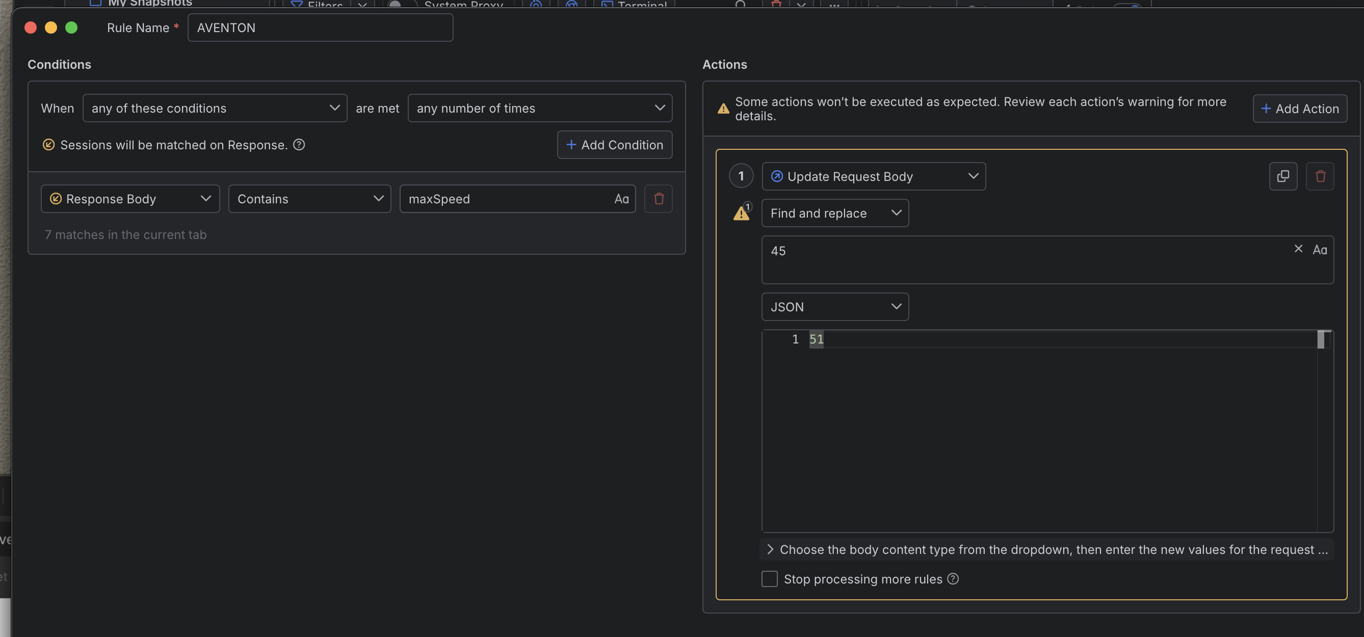Toggle match case for maxSpeed condition
Screen dimensions: 1364x637
[621, 199]
